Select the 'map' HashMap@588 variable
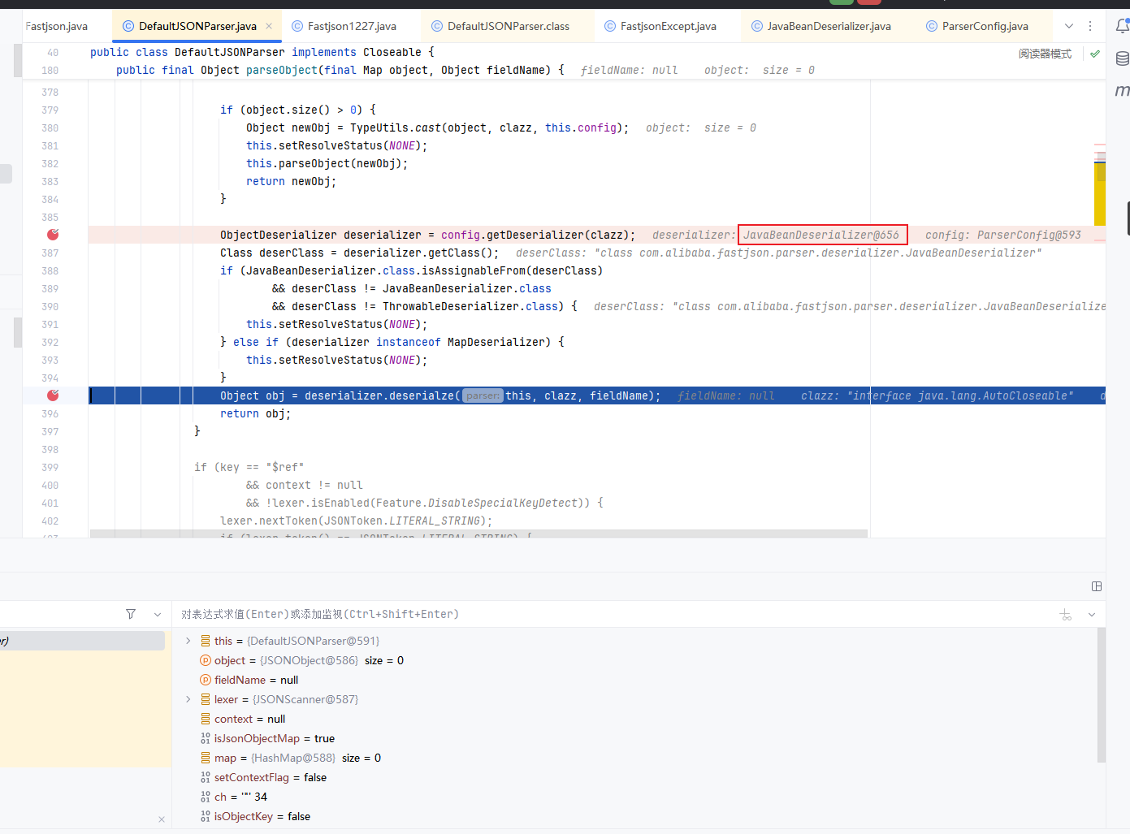Viewport: 1130px width, 834px height. click(x=634, y=758)
